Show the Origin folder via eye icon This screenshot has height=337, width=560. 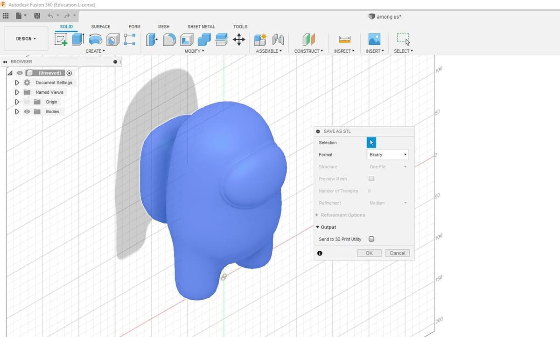(x=27, y=102)
